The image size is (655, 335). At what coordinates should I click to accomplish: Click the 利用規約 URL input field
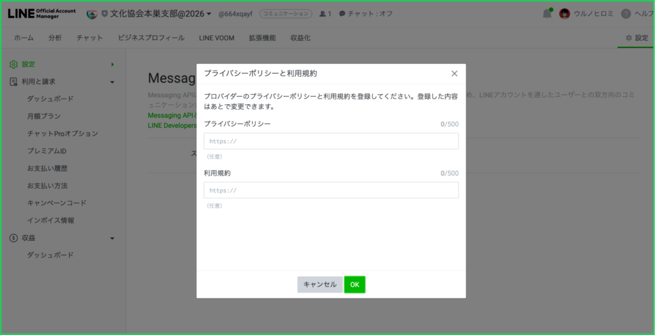(x=331, y=190)
